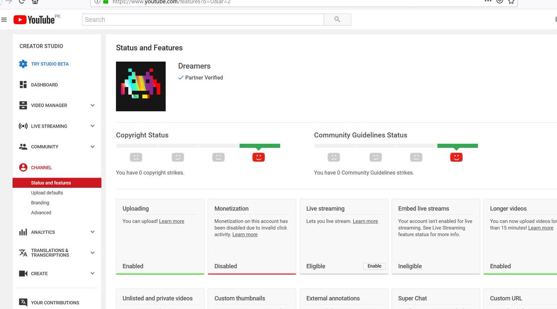The height and width of the screenshot is (309, 557).
Task: Click the Custom thumbnails card title
Action: coord(240,298)
